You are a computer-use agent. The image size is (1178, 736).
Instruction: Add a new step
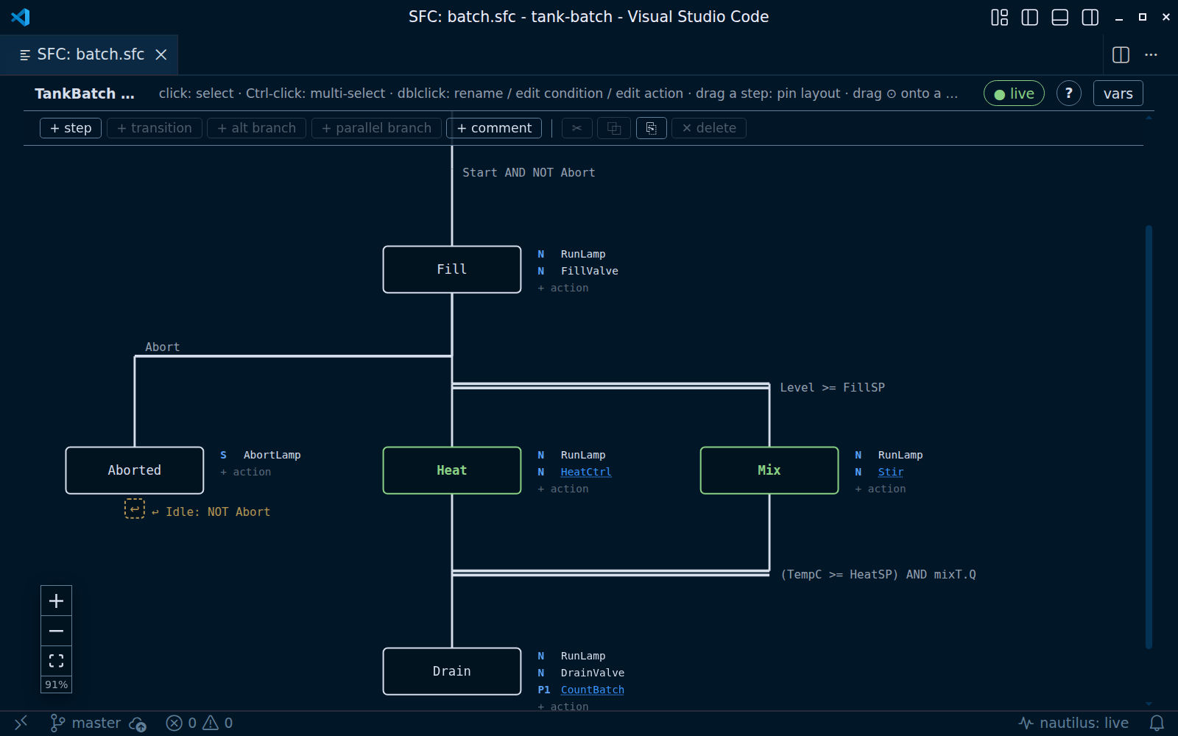coord(71,128)
